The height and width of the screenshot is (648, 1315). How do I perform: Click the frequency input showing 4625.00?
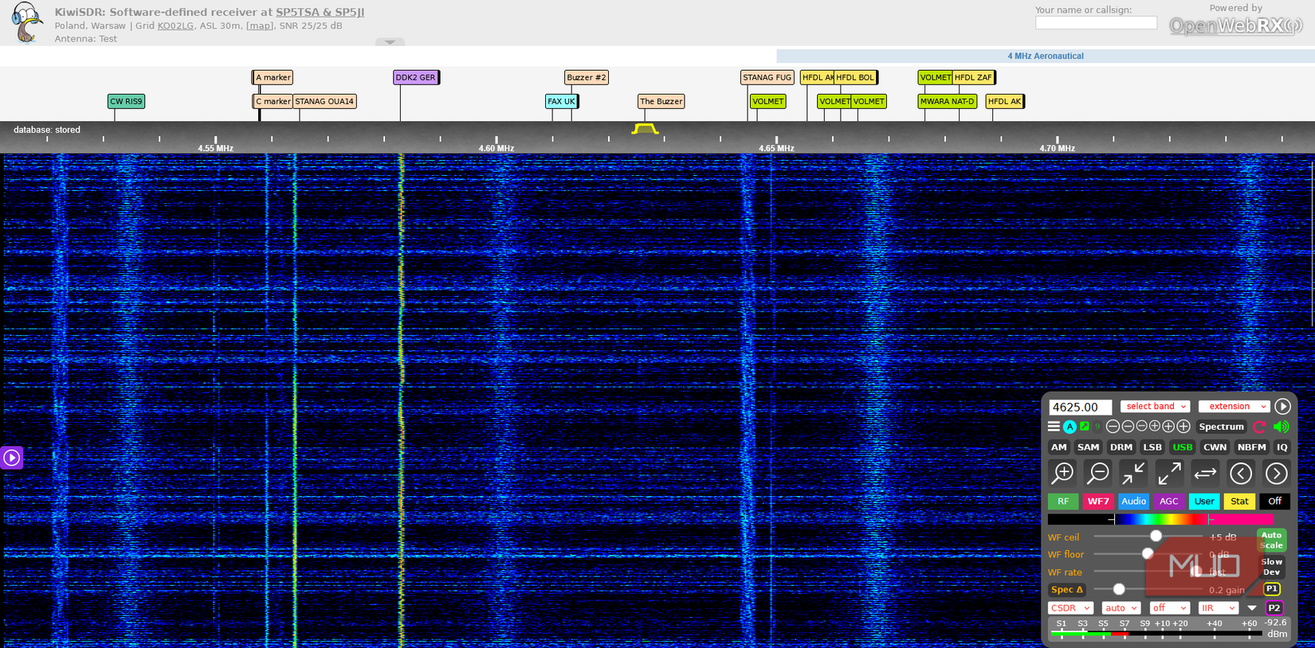[1080, 407]
